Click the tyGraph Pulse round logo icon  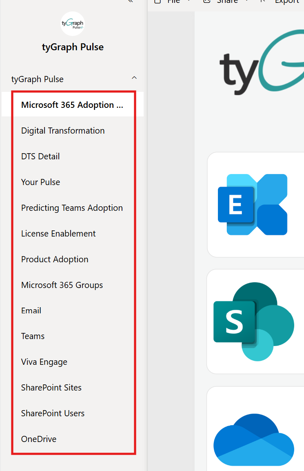click(x=72, y=24)
